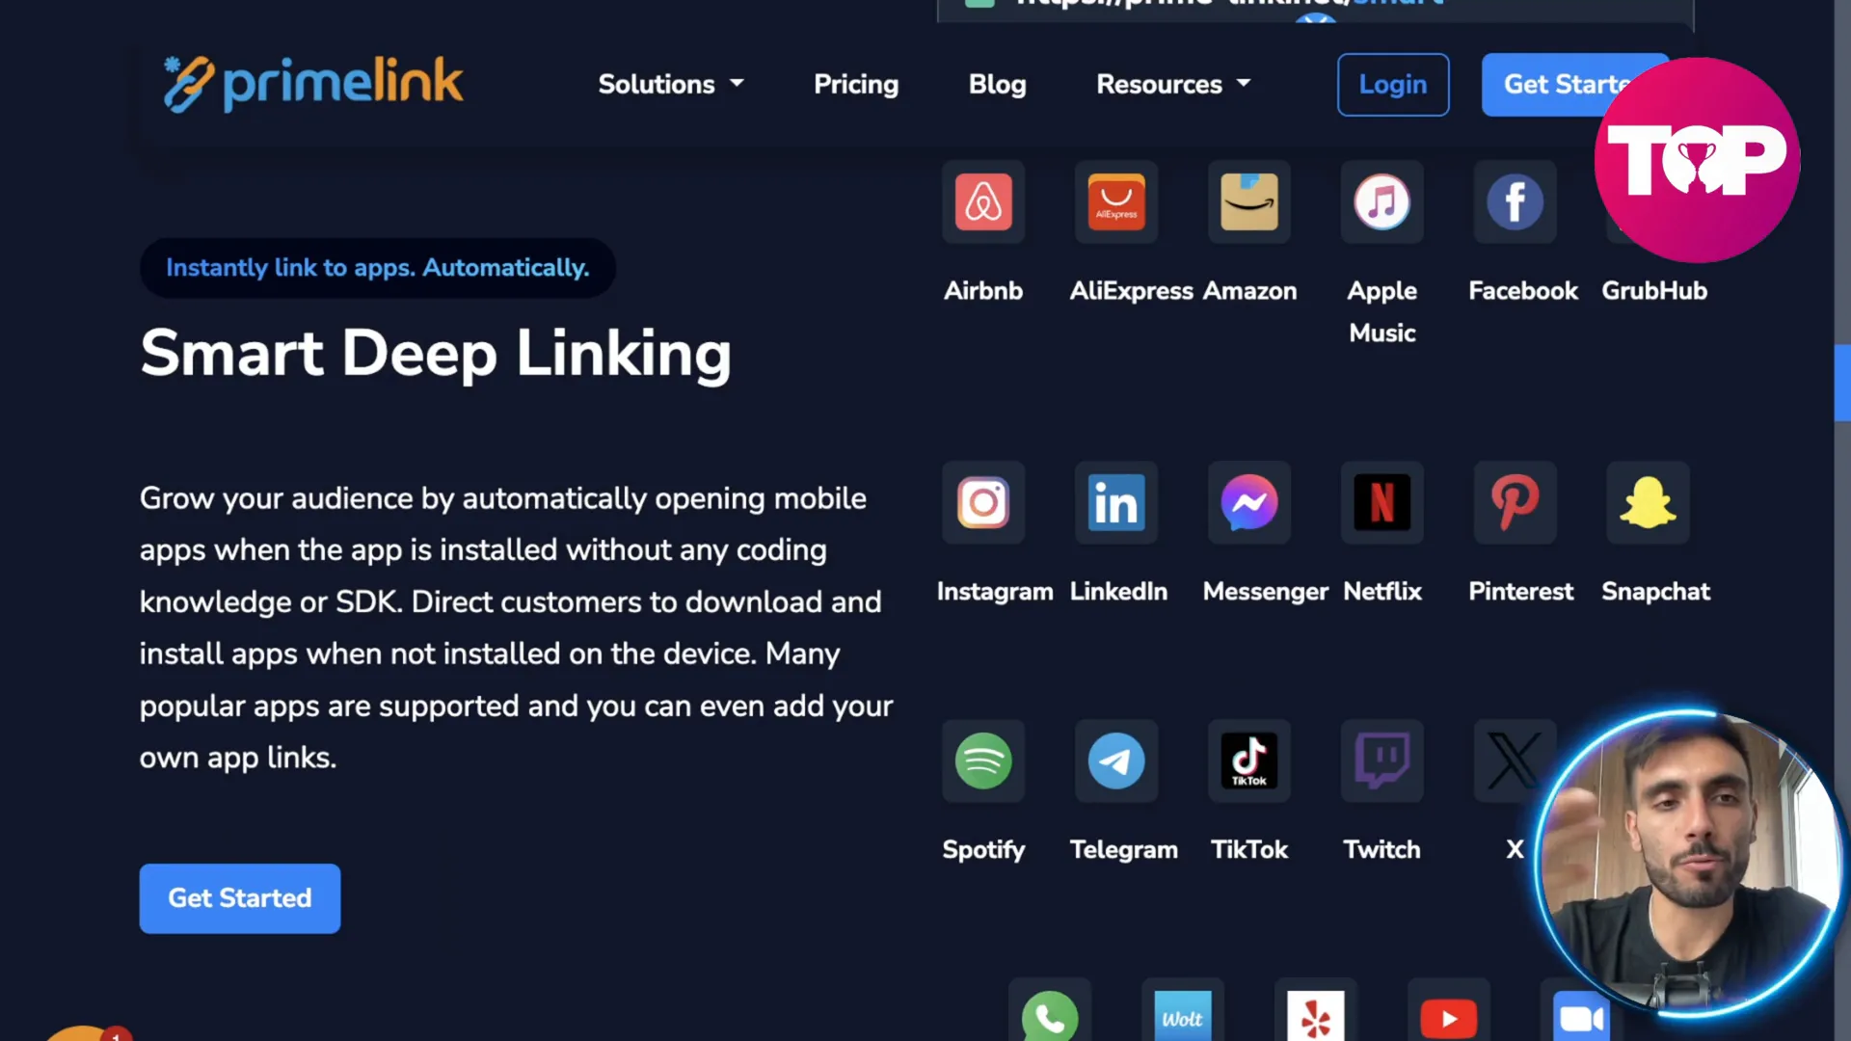Click the page vertical scrollbar thumb

coord(1842,383)
